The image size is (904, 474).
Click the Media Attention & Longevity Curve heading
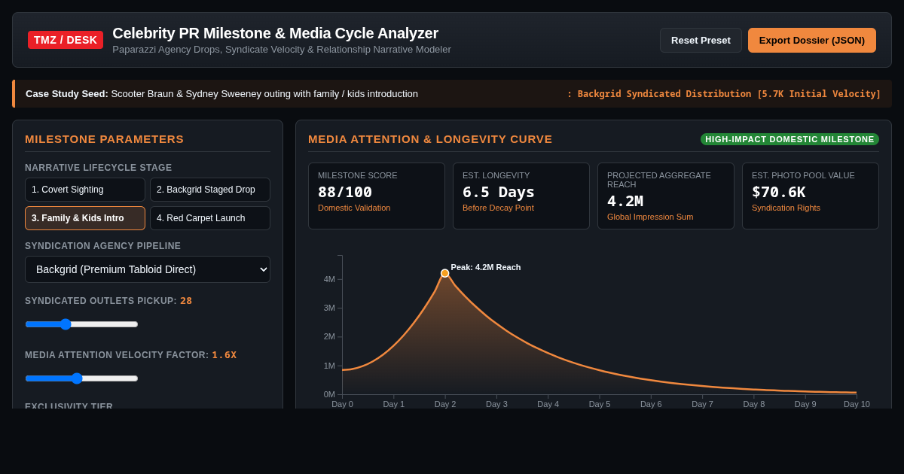pos(430,139)
